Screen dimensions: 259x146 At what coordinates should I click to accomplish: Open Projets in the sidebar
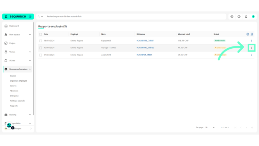[x=12, y=43]
